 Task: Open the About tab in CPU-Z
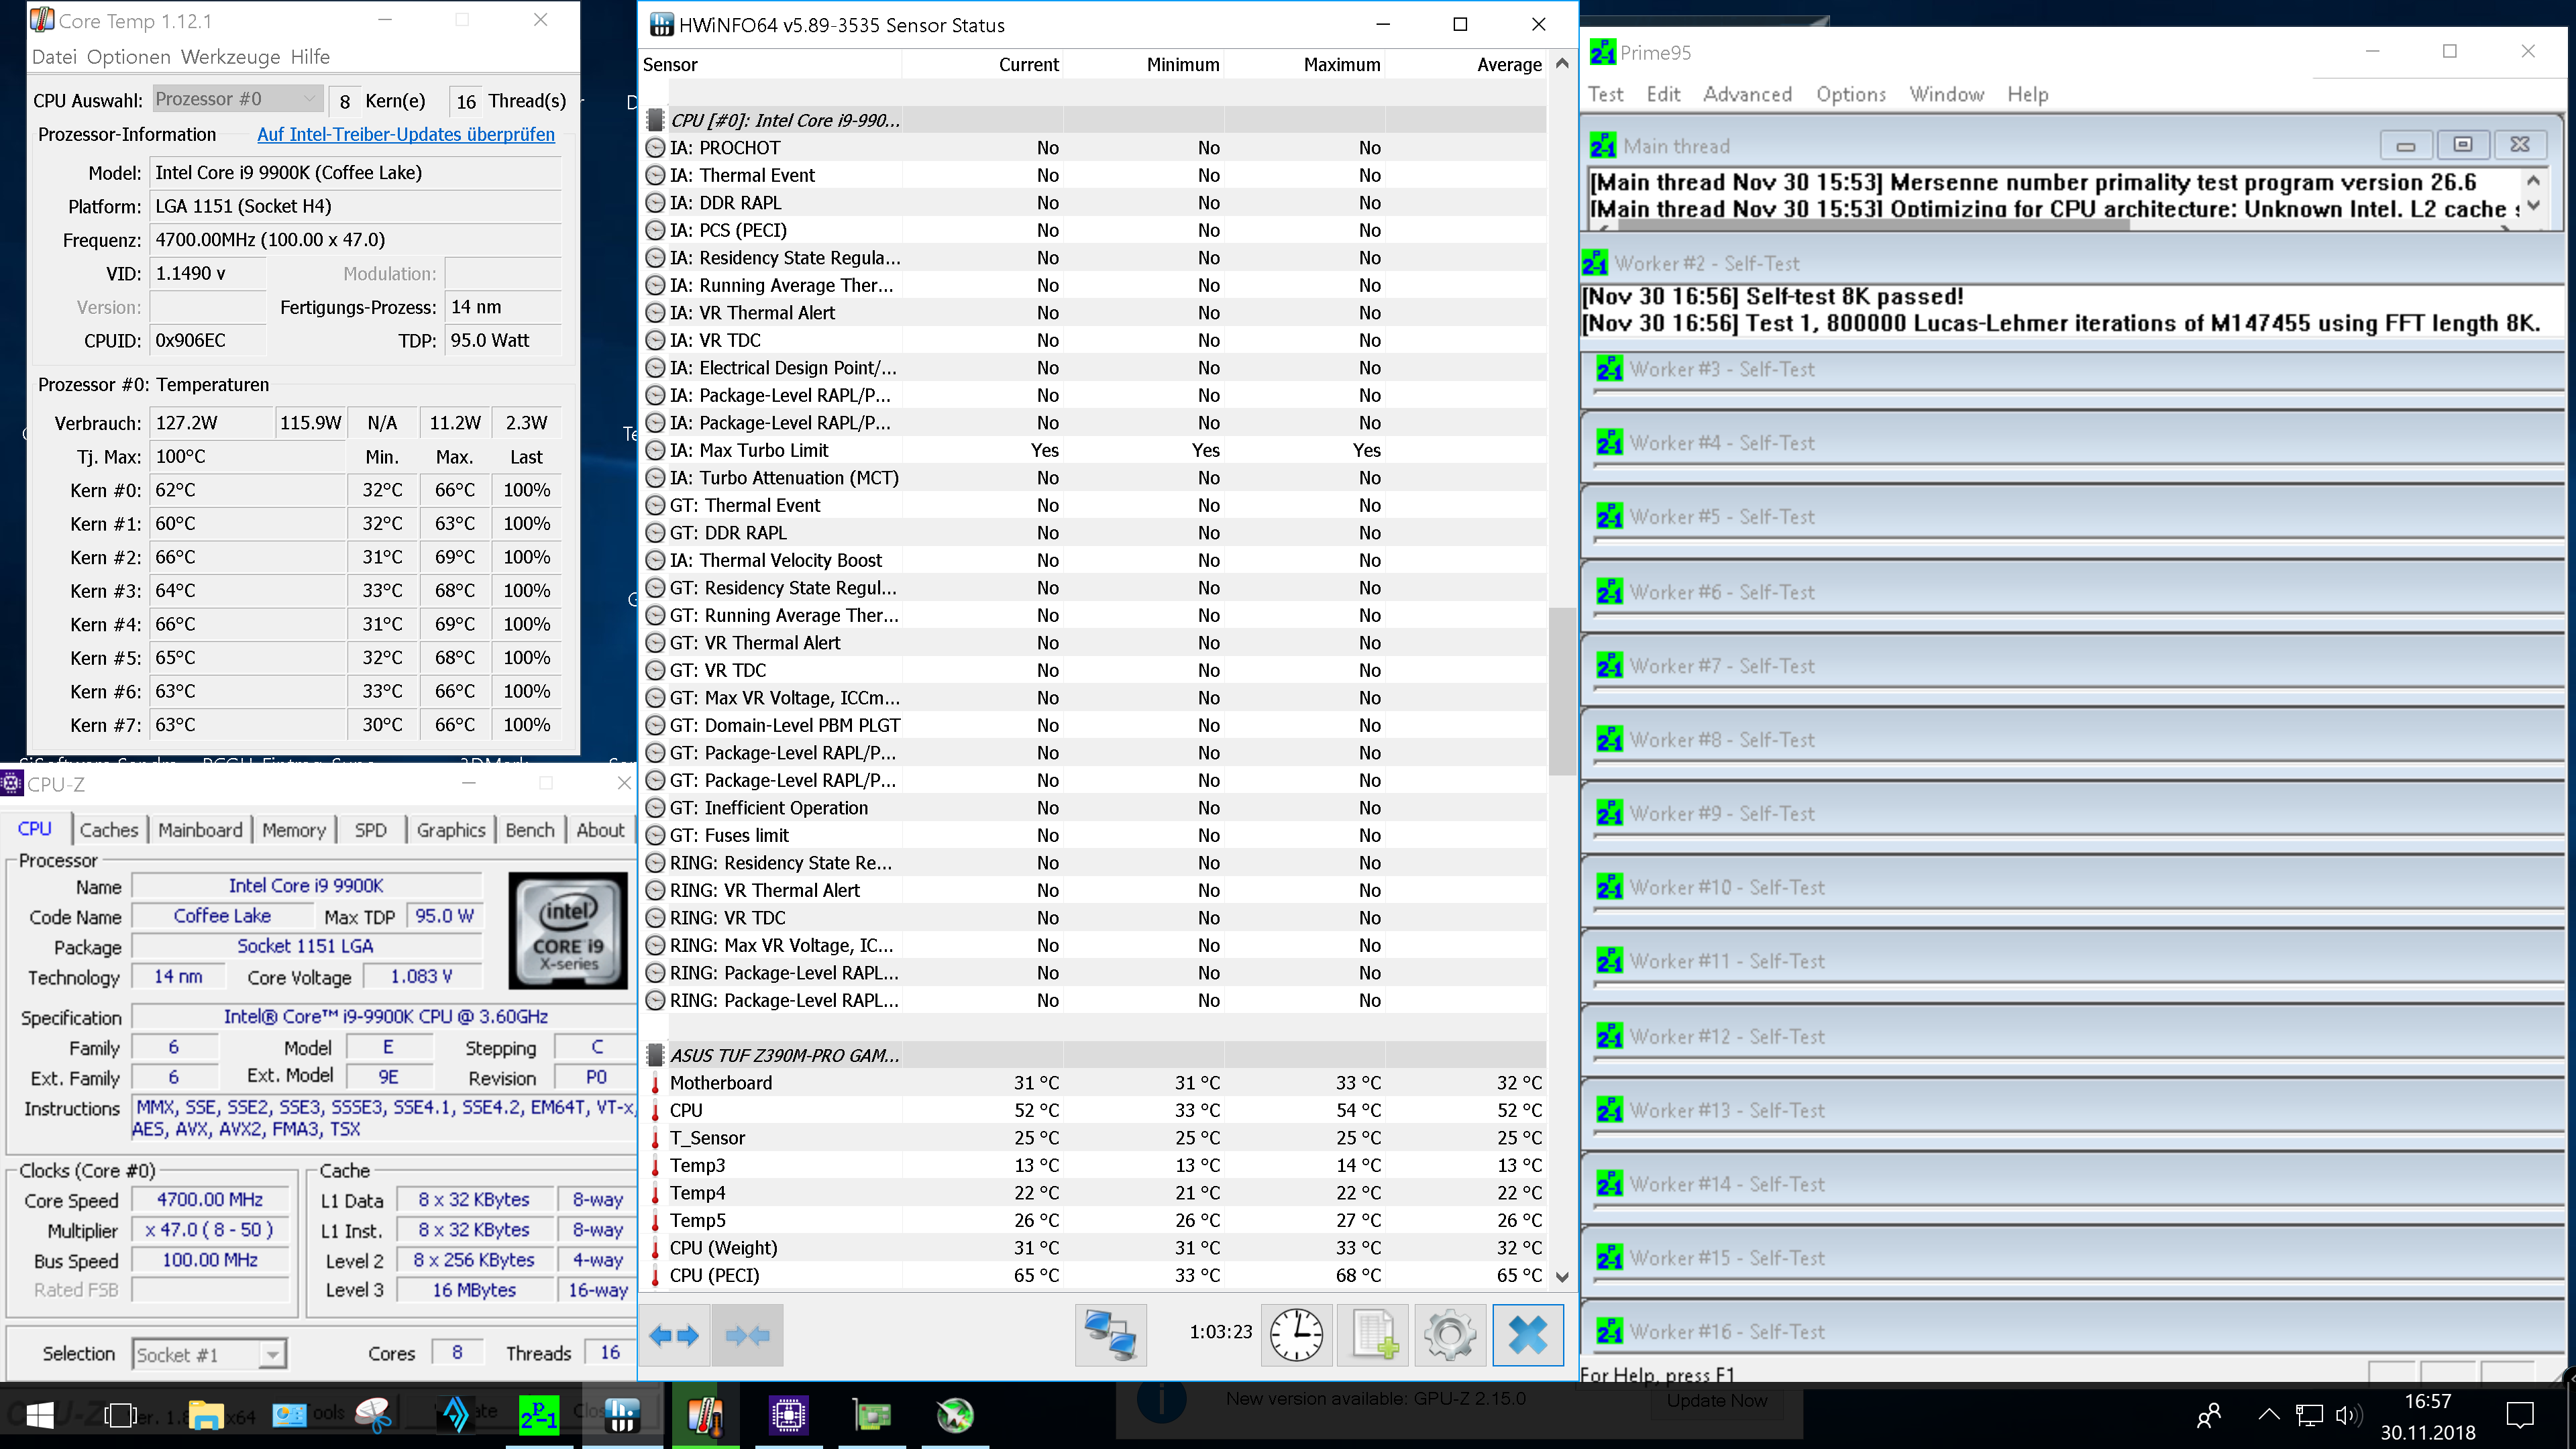click(x=600, y=830)
